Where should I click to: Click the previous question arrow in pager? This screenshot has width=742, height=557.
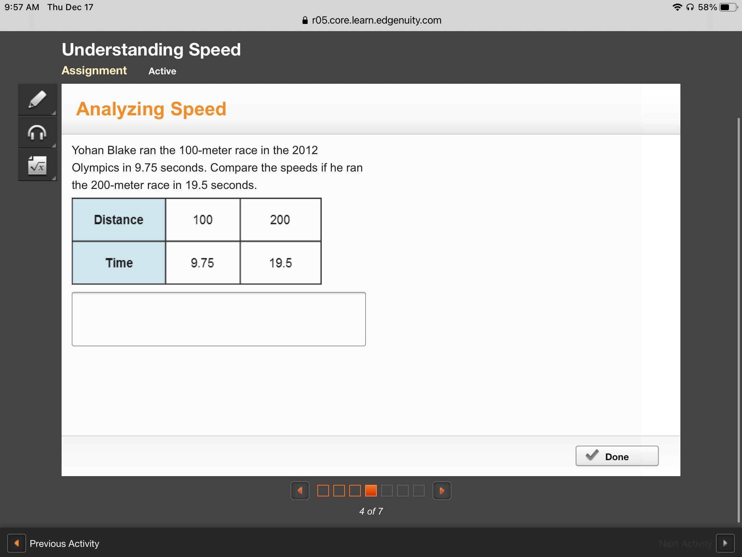[300, 491]
